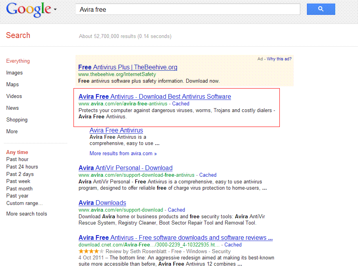Open the dropdown arrow beside Google logo
The width and height of the screenshot is (358, 270).
[55, 9]
